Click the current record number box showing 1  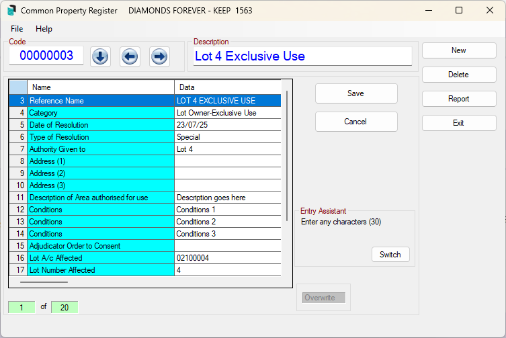(x=22, y=307)
